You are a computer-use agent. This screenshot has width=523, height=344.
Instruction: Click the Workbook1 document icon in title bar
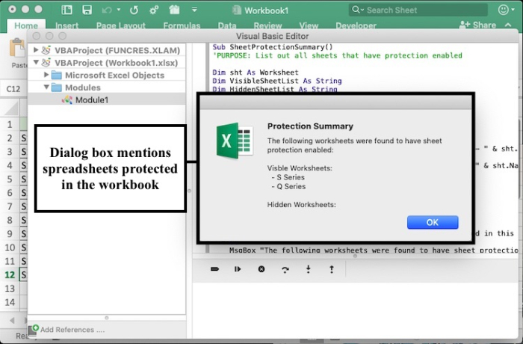(x=237, y=10)
